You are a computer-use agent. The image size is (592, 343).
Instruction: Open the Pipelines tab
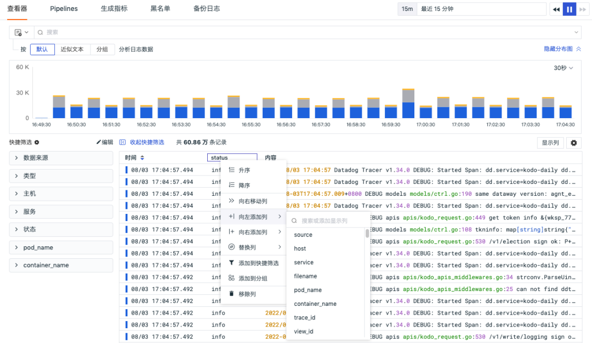(64, 9)
